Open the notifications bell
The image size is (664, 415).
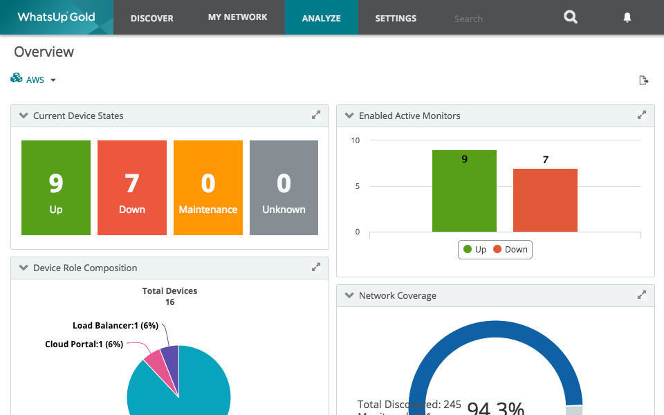(x=627, y=18)
